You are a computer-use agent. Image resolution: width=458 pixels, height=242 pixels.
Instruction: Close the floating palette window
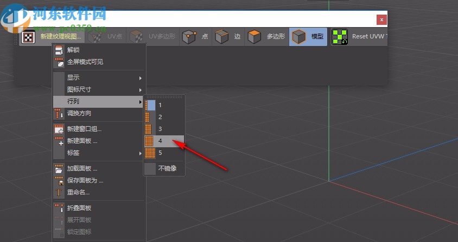tap(381, 20)
